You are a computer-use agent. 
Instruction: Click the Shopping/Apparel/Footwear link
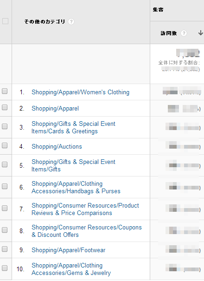tap(68, 250)
